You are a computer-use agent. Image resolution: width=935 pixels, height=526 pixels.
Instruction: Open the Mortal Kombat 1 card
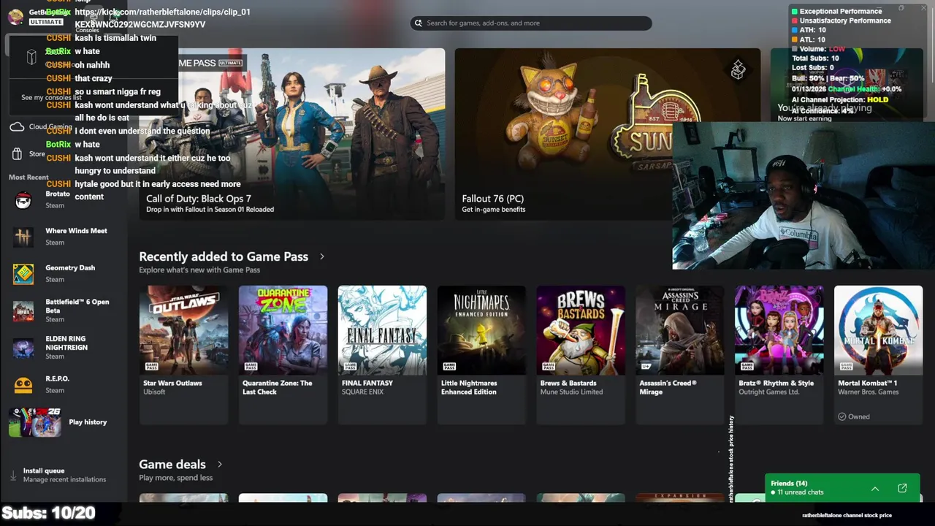pyautogui.click(x=879, y=354)
